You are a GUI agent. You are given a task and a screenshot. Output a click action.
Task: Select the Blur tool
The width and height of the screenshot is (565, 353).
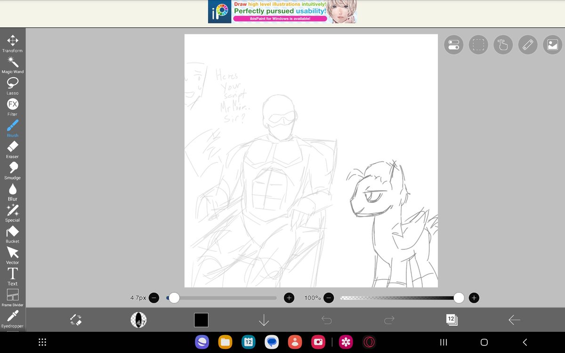(13, 192)
